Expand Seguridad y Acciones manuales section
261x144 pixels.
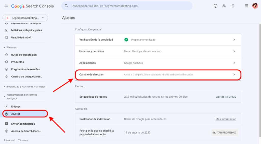pyautogui.click(x=4, y=87)
